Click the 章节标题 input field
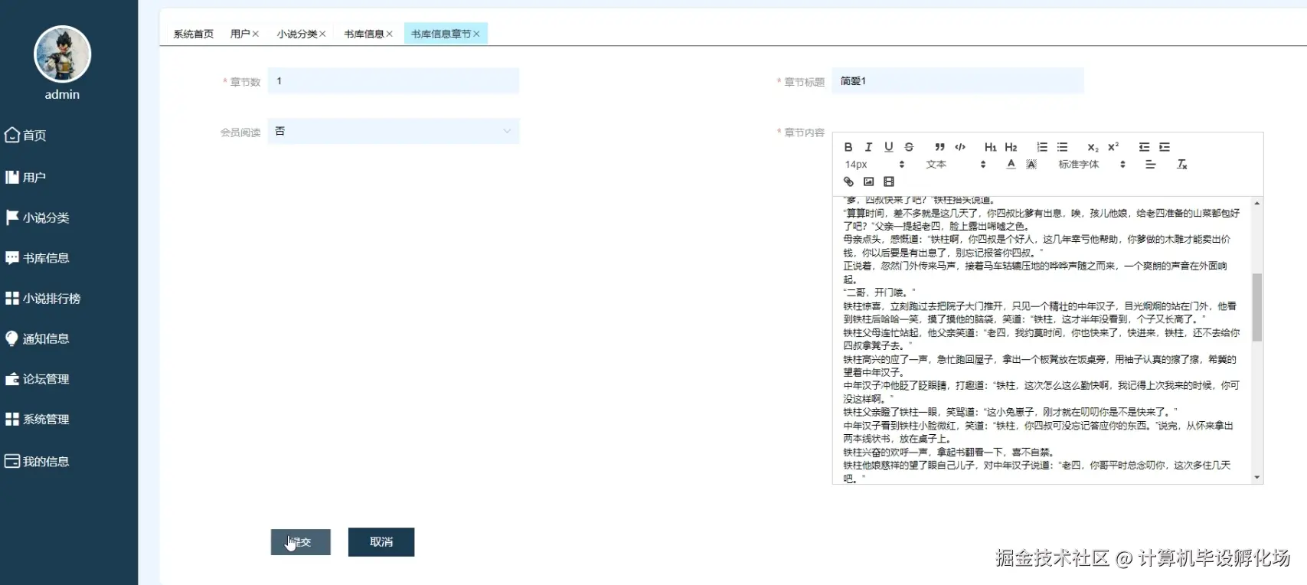 [x=958, y=80]
